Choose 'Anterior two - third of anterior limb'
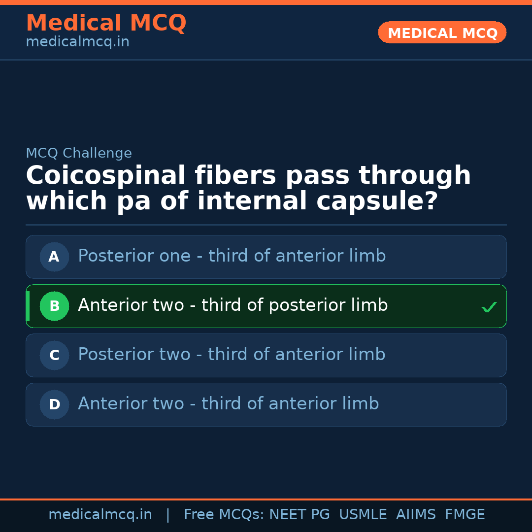The width and height of the screenshot is (532, 532). pos(228,404)
